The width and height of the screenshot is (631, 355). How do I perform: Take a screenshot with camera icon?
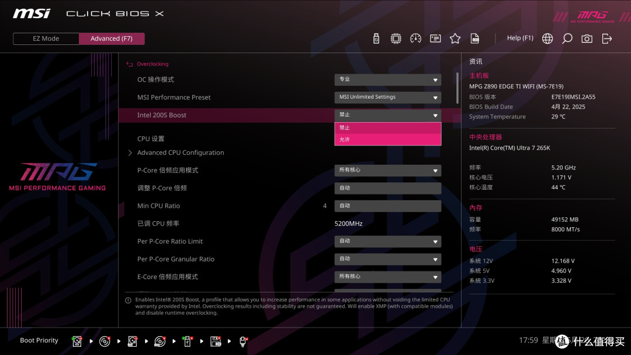point(587,39)
